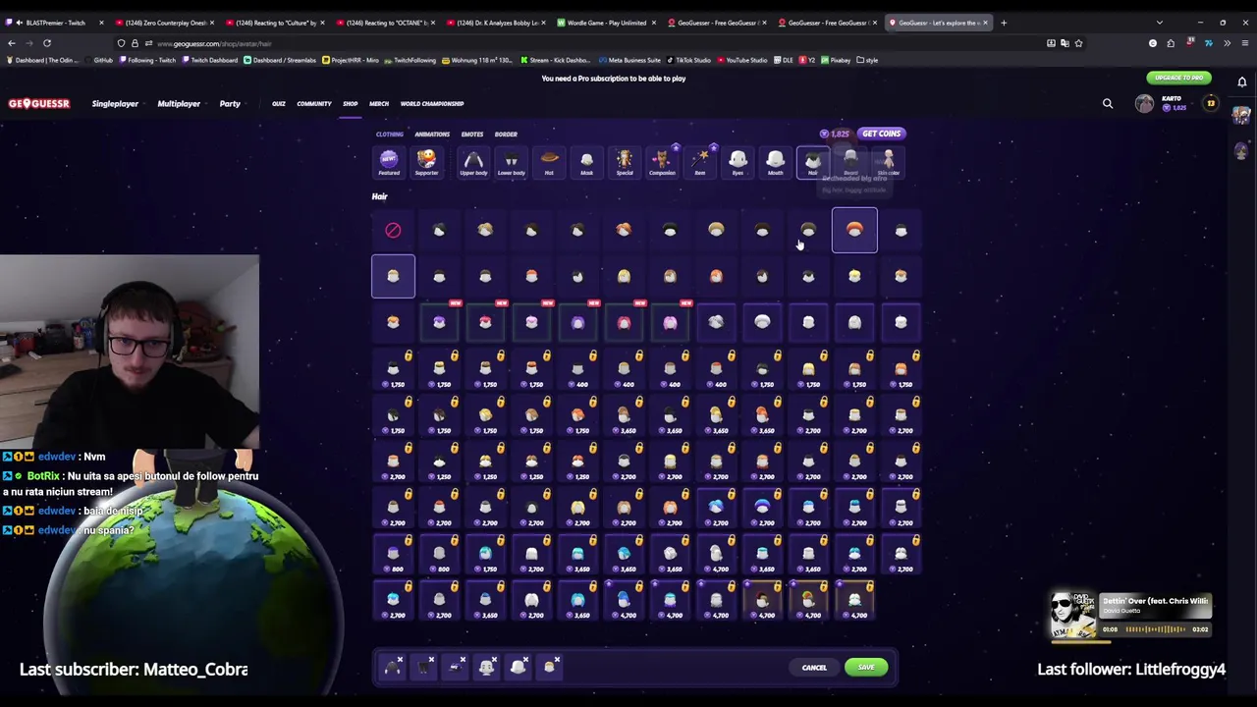
Task: Click the browser back arrow
Action: coord(11,43)
